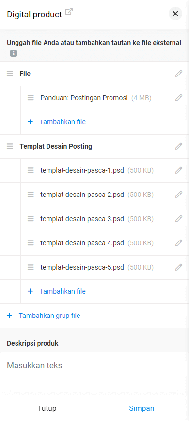Edit templat-desain-pasca-5.psd with the pencil icon

click(179, 267)
